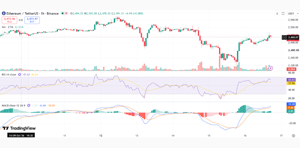300x148 pixels.
Task: Click the orange 9.46 MACD scale label
Action: click(x=291, y=108)
